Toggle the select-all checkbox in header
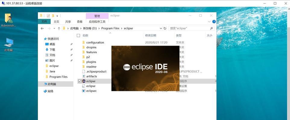The height and width of the screenshot is (120, 290). pos(78,35)
